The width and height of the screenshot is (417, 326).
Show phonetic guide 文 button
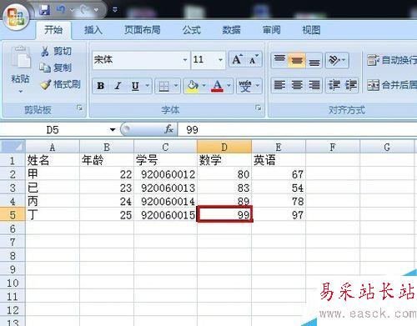point(245,86)
